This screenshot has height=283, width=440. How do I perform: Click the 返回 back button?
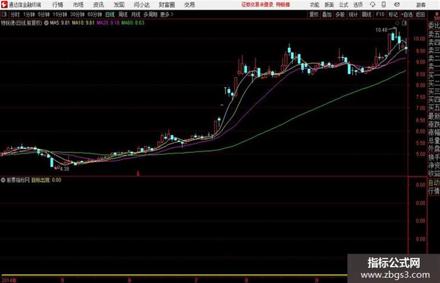point(420,14)
